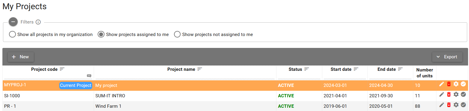The image size is (469, 111).
Task: Select Show projects assigned to me
Action: (x=134, y=35)
